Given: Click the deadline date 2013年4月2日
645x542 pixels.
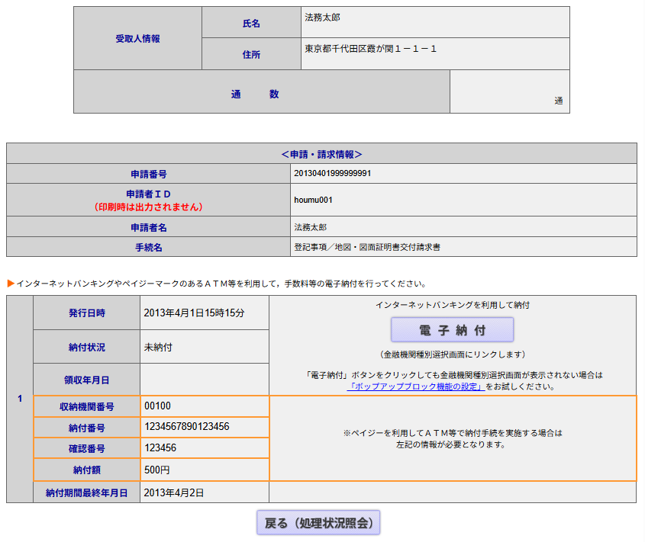Looking at the screenshot, I should pyautogui.click(x=174, y=492).
